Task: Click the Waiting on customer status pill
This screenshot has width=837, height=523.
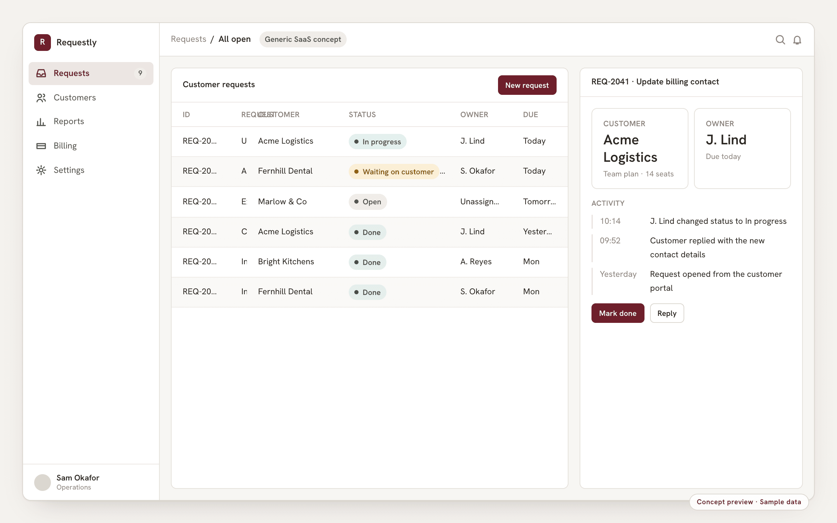Action: click(x=394, y=172)
